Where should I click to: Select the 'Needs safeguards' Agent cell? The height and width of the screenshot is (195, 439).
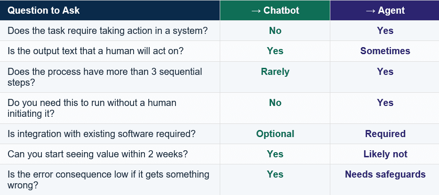pyautogui.click(x=385, y=174)
